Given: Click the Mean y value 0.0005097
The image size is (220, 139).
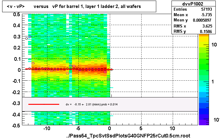Looking at the screenshot, I should (202, 20).
